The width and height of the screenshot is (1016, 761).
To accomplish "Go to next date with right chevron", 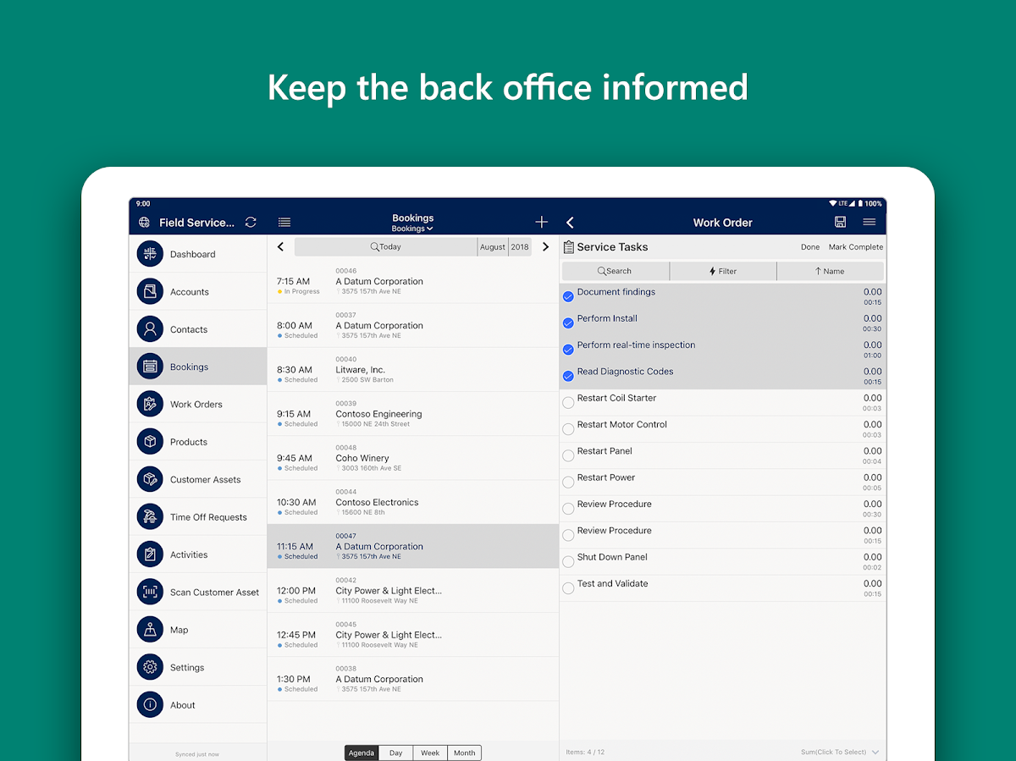I will (545, 247).
